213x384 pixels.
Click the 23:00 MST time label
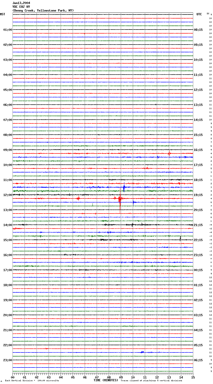[8, 360]
